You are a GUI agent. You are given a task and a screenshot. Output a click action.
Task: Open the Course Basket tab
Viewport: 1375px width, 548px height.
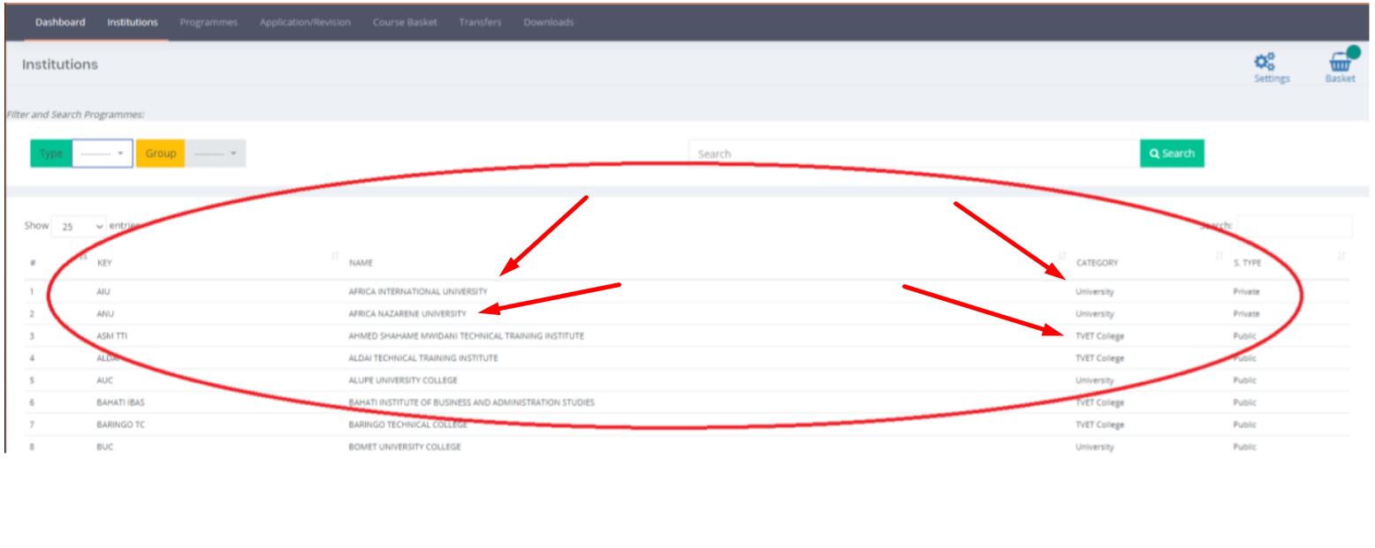coord(405,22)
